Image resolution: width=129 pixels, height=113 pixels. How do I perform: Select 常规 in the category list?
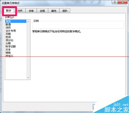point(16,21)
